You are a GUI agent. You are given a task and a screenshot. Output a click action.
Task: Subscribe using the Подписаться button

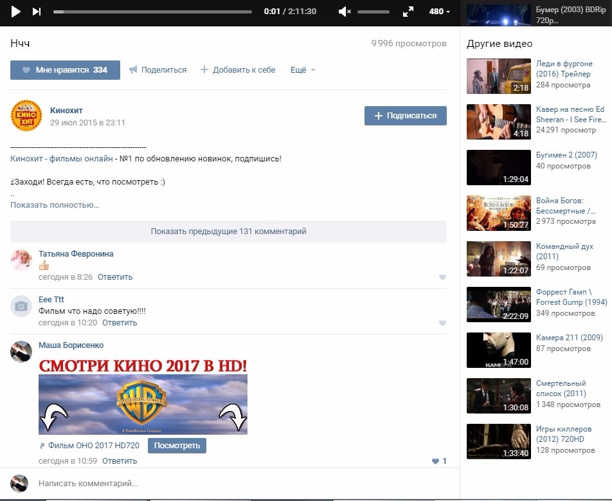pyautogui.click(x=405, y=116)
